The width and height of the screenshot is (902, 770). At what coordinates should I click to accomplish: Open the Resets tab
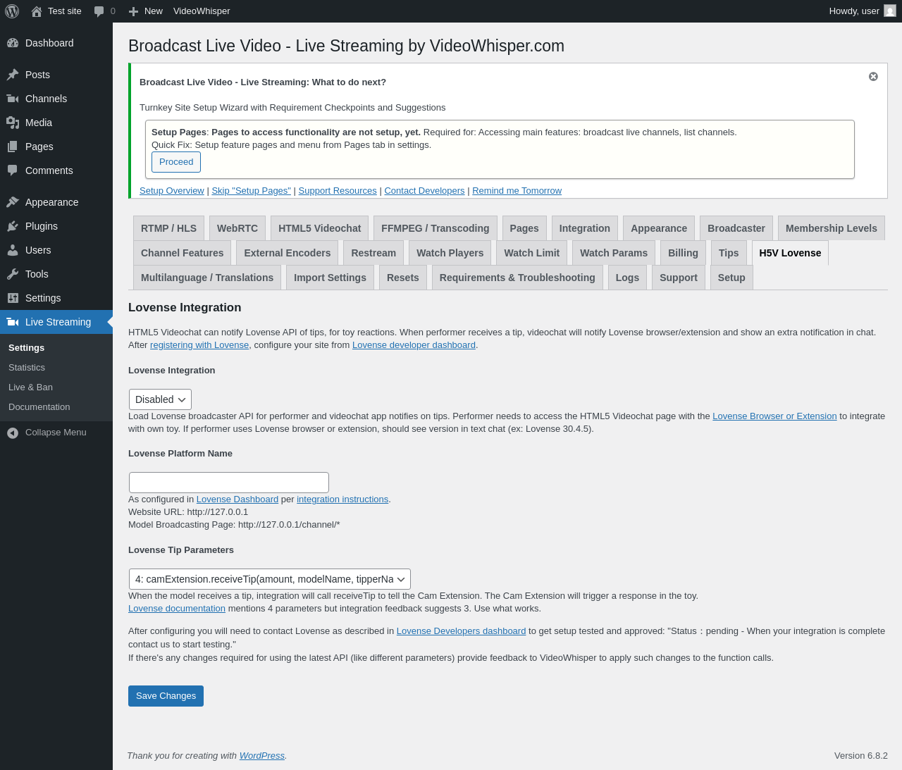click(x=403, y=278)
